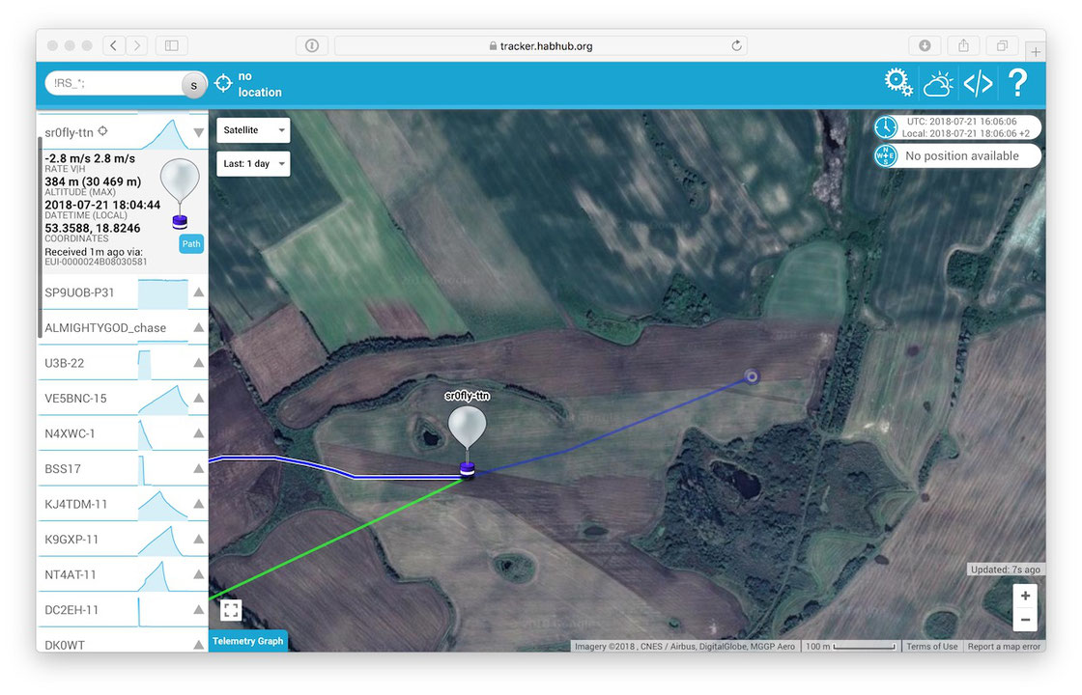Viewport: 1082px width, 695px height.
Task: Go forward in Safari history
Action: click(x=136, y=45)
